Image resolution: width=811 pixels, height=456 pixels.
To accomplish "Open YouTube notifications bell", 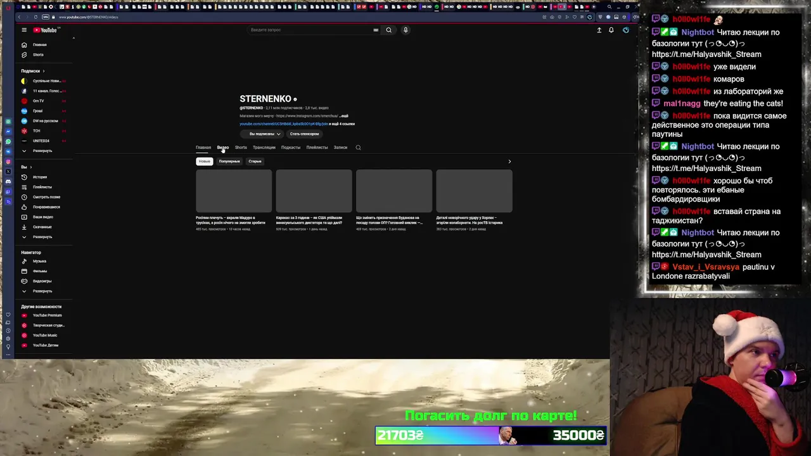I will click(x=611, y=30).
